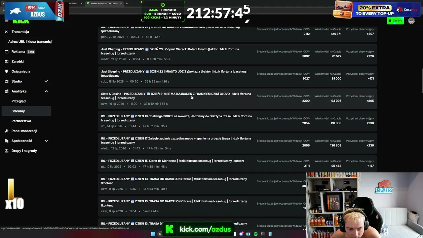Switch to the Streams Analytics browser tab
423x238 pixels.
pyautogui.click(x=104, y=3)
